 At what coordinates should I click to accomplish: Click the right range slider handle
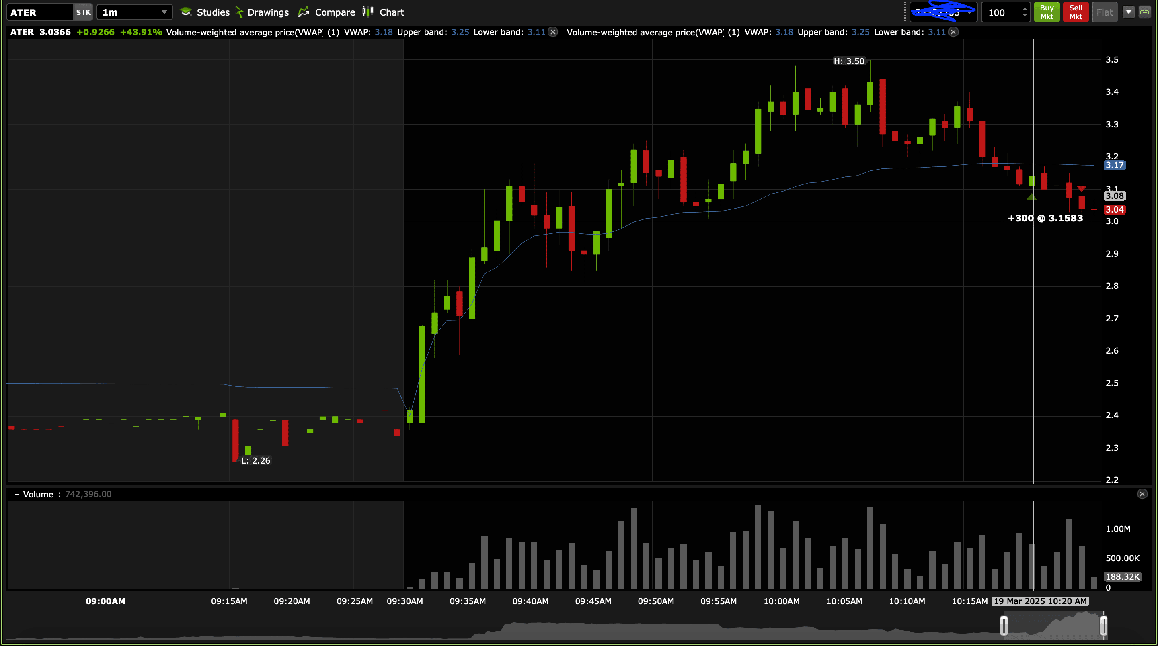(x=1103, y=626)
